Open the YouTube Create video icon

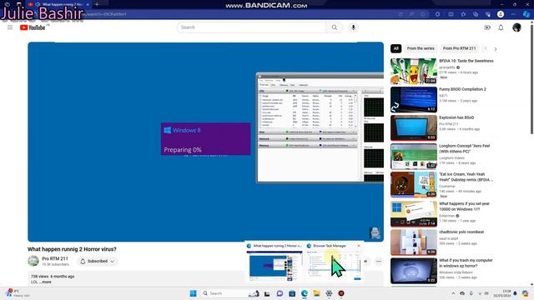(487, 27)
